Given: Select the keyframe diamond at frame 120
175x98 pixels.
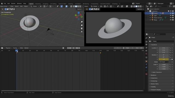Looking at the screenshot, I should click(x=100, y=53).
